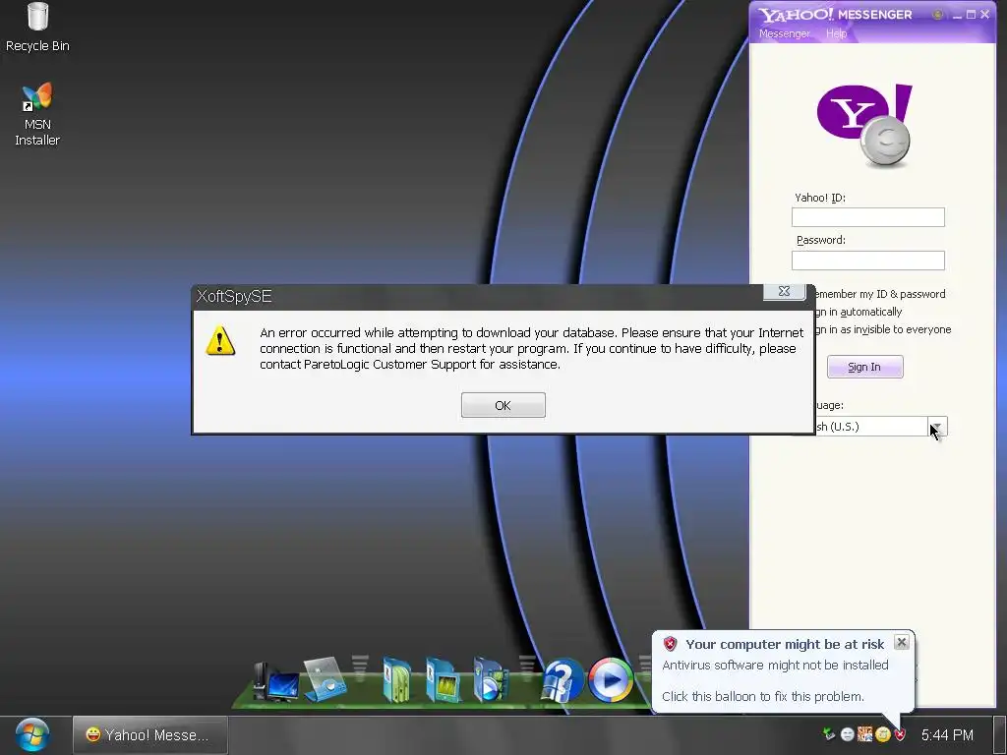Image resolution: width=1007 pixels, height=755 pixels.
Task: Open My Computer from the dock
Action: click(x=276, y=681)
